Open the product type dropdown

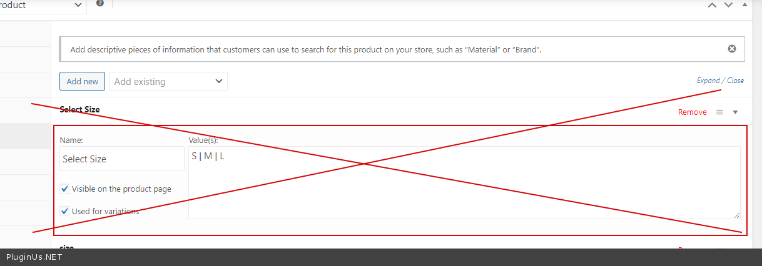coord(43,5)
